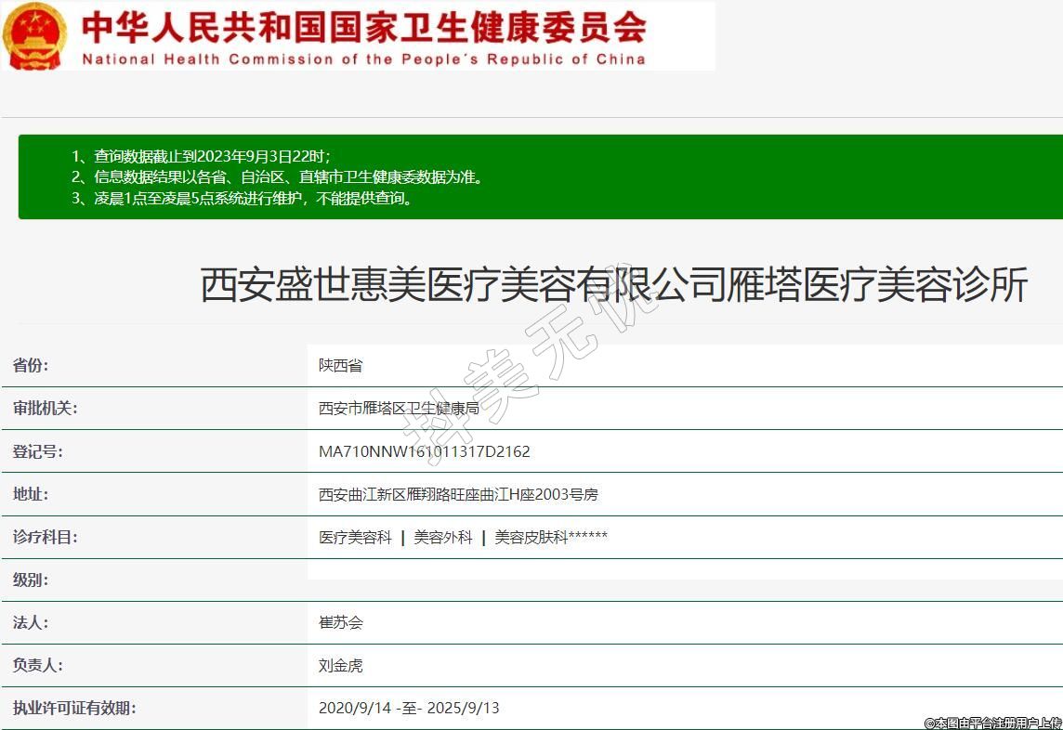
Task: Click 美容外科 in the departments row
Action: 443,537
